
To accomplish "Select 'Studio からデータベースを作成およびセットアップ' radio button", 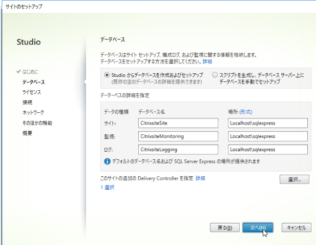I will point(107,75).
